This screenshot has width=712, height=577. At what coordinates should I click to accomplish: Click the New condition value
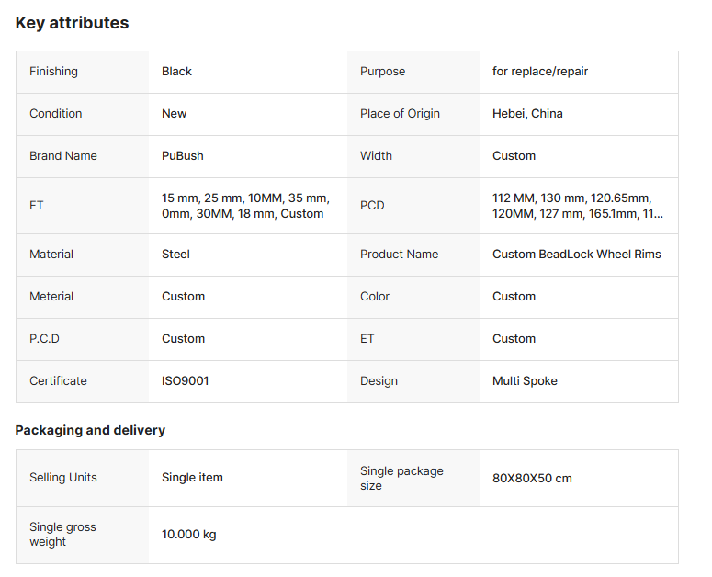(174, 114)
